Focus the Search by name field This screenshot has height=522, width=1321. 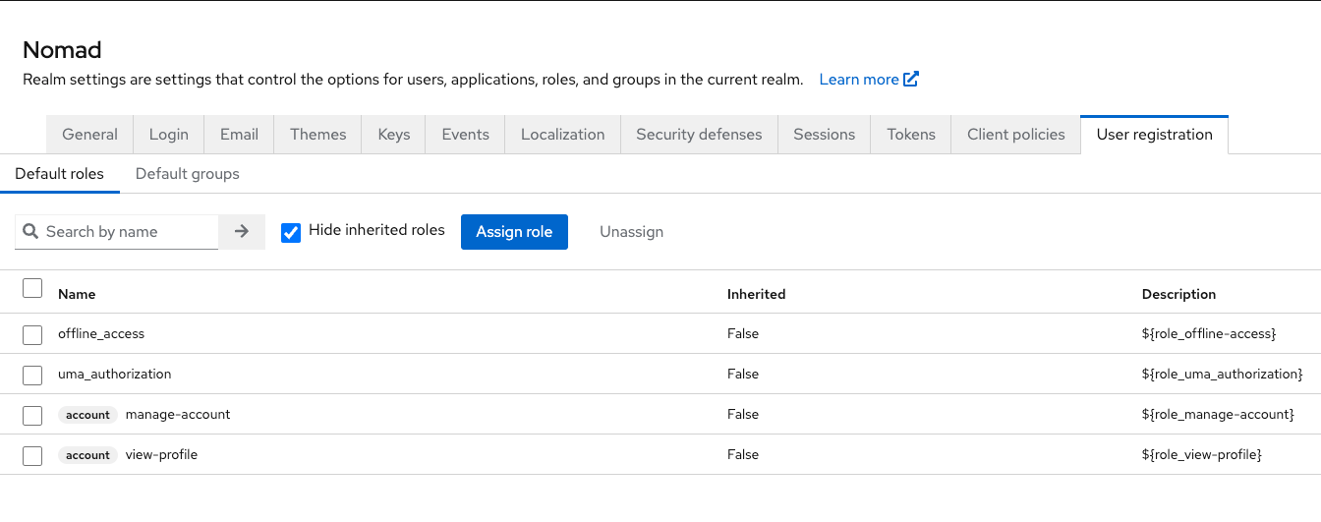pyautogui.click(x=128, y=232)
